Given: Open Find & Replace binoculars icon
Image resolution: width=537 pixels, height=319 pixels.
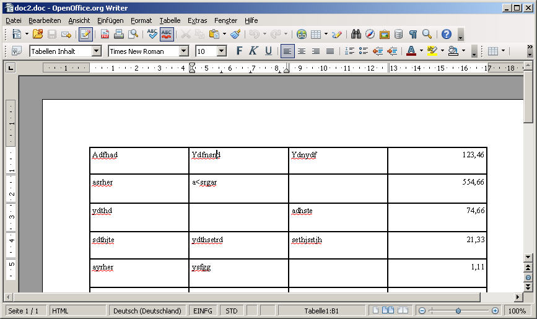Looking at the screenshot, I should coord(356,34).
